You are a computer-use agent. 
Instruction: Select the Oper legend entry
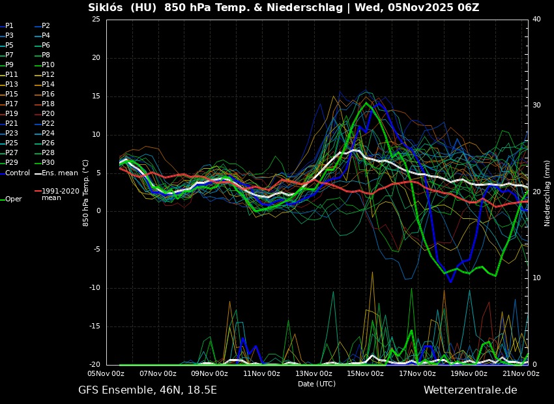[x=13, y=199]
